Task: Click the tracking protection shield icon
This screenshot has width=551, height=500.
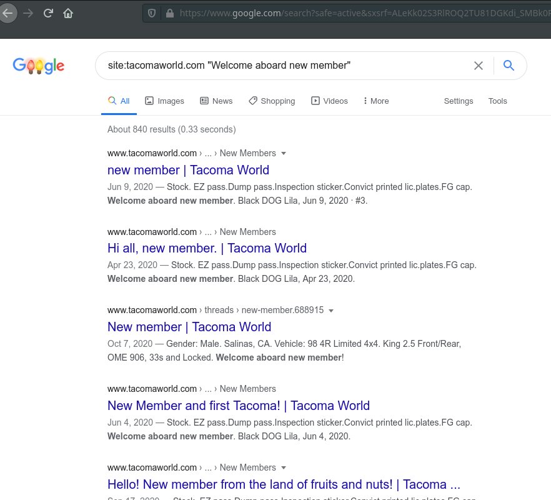Action: [x=152, y=13]
